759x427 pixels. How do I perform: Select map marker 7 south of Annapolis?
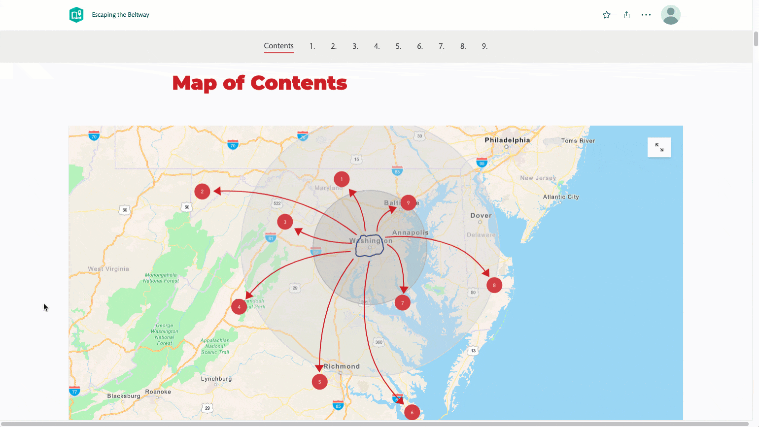click(x=402, y=302)
